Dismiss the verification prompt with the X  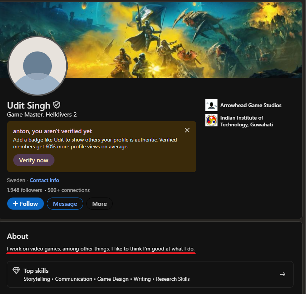click(187, 130)
